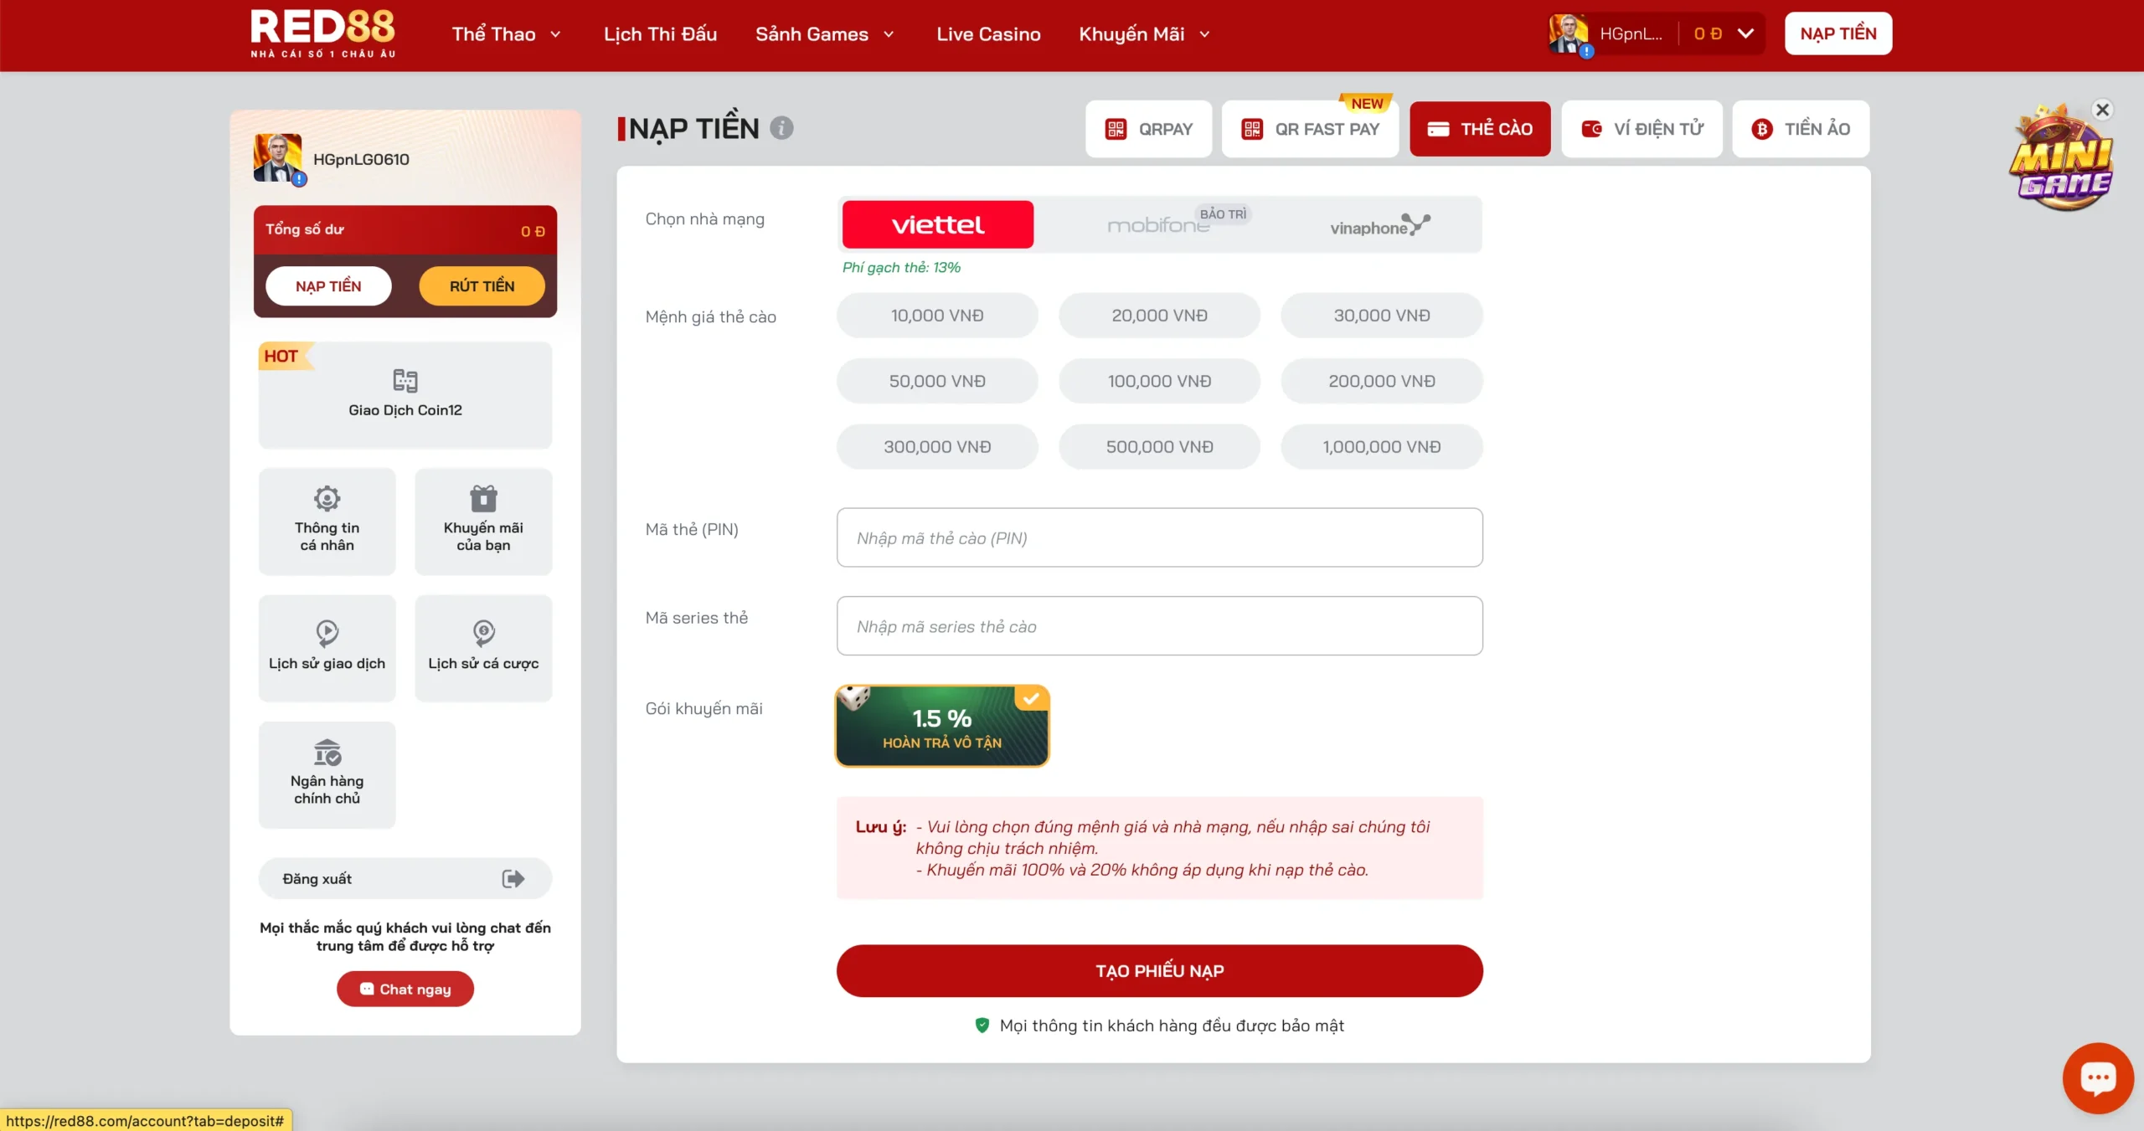2144x1131 pixels.
Task: Select 30,000 VNĐ card value
Action: coord(1382,316)
